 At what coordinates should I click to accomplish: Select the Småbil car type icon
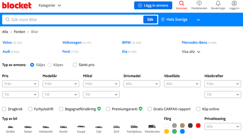(11, 127)
